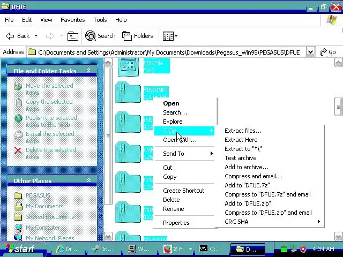Click Copy the selected items link
343x257 pixels.
pyautogui.click(x=49, y=105)
